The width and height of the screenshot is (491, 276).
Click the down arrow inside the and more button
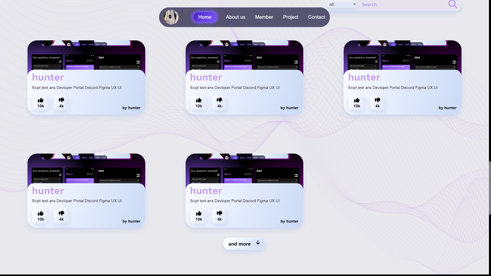(258, 243)
